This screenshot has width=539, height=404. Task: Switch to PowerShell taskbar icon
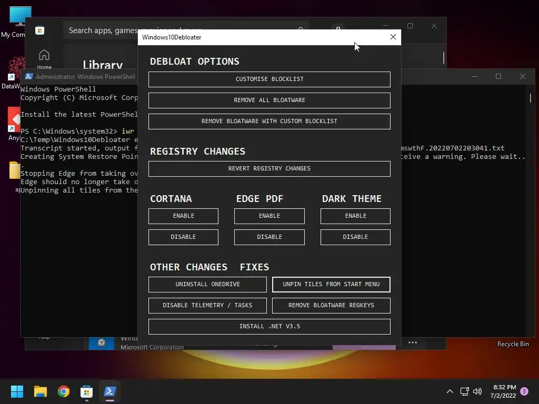[x=110, y=391]
